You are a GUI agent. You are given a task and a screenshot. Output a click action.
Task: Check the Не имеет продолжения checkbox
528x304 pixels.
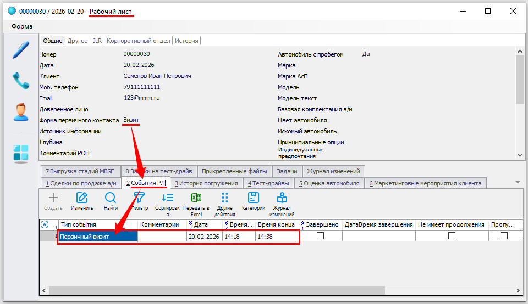pos(452,236)
